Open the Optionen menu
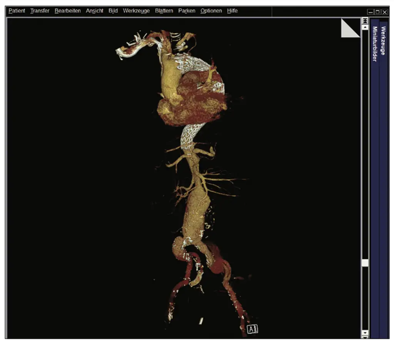This screenshot has height=343, width=394. tap(211, 11)
